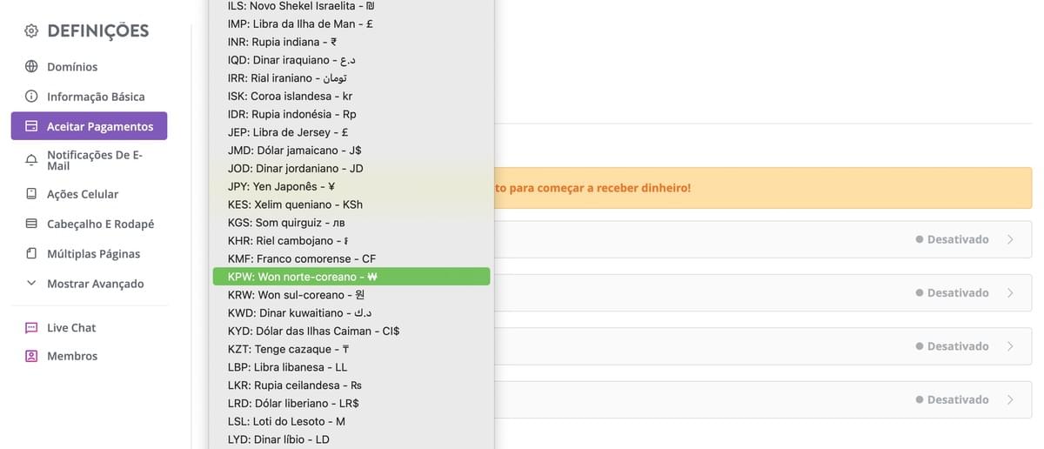Select KGS: Som quirguiz currency
Image resolution: width=1044 pixels, height=449 pixels.
coord(351,223)
